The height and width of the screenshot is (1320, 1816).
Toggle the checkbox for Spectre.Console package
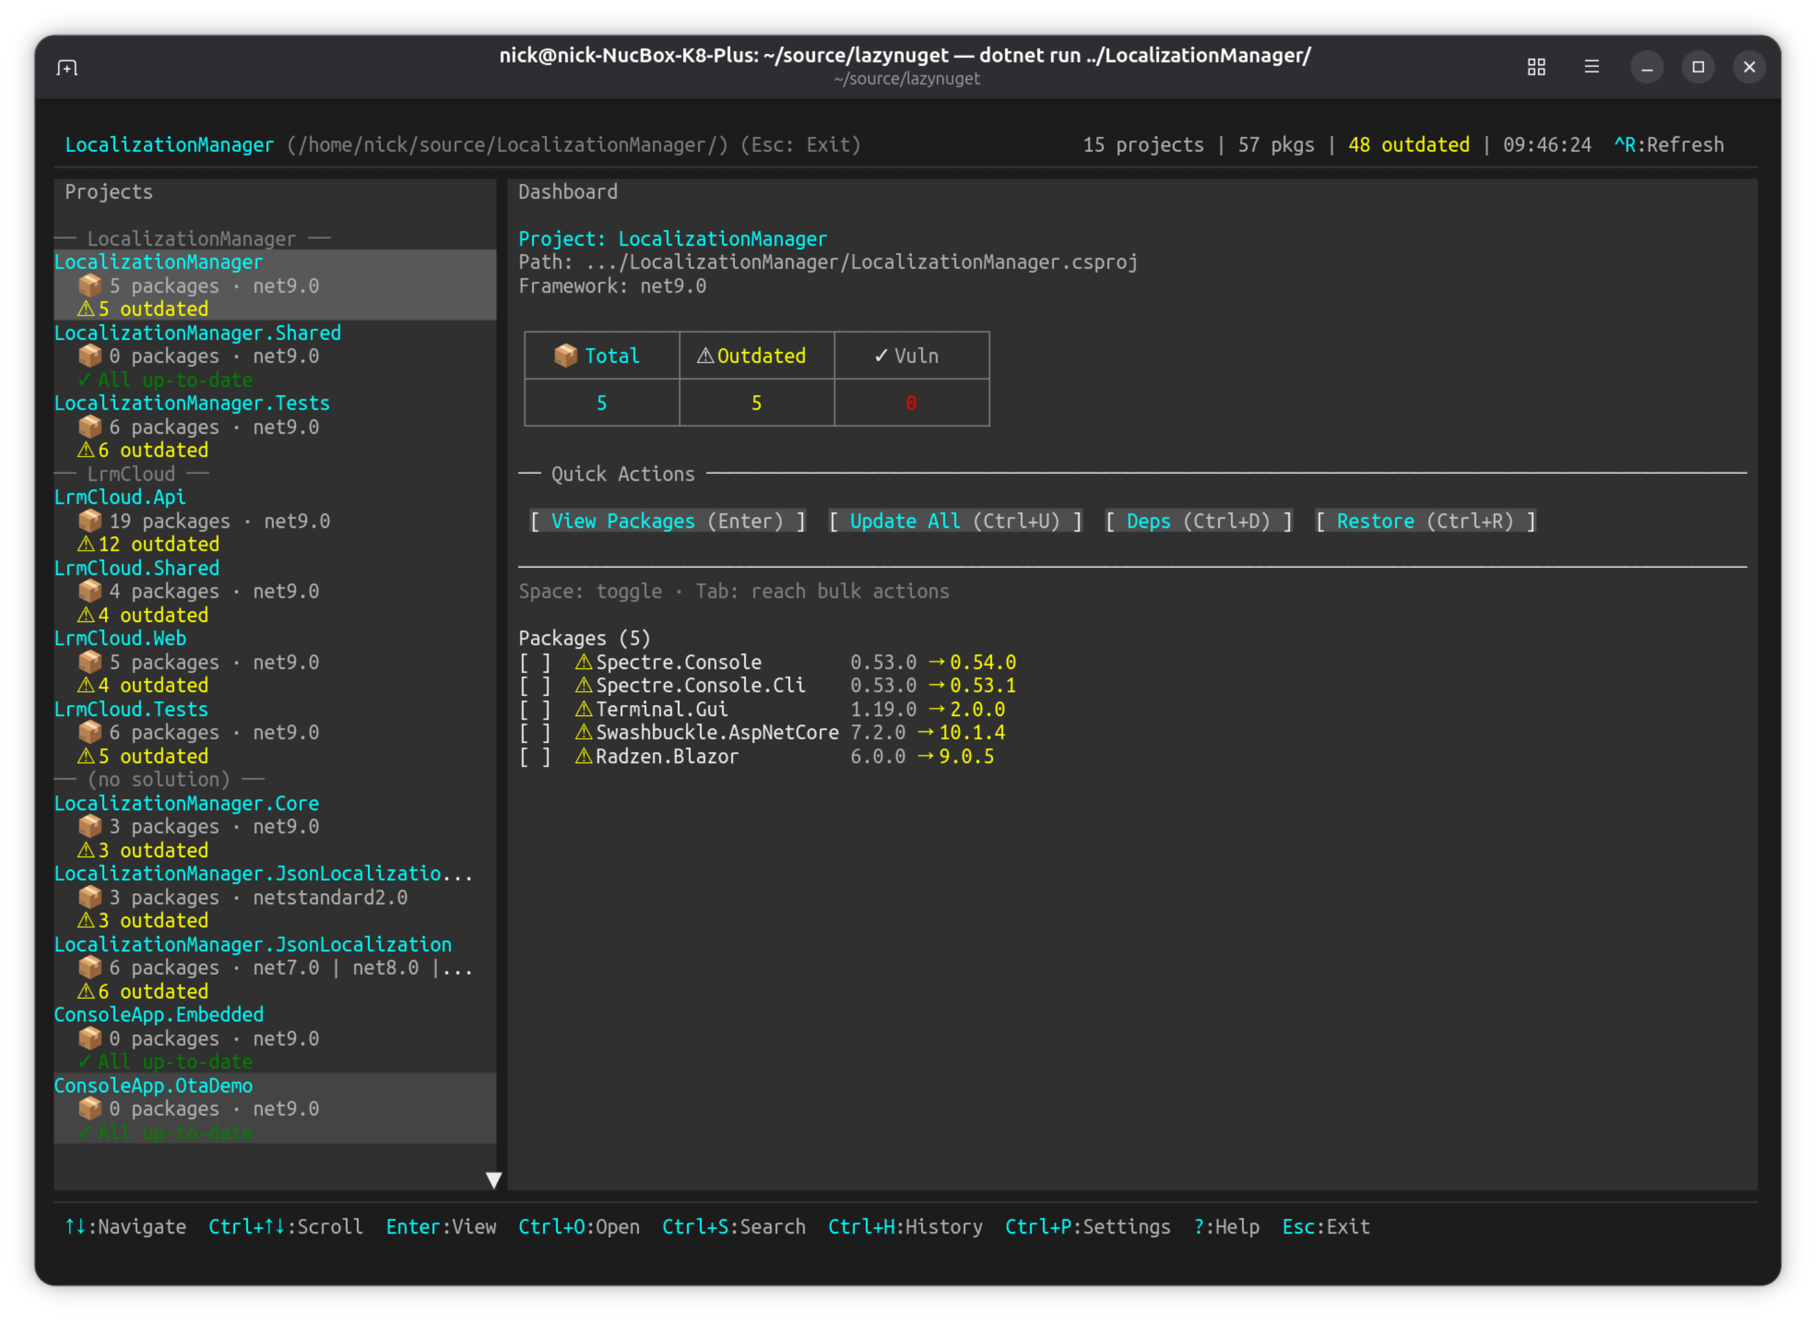(535, 661)
